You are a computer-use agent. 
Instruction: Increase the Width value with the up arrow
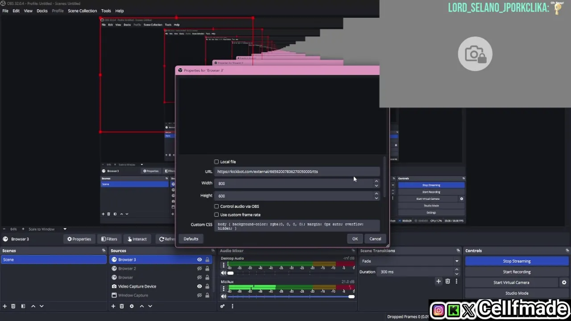click(x=377, y=181)
